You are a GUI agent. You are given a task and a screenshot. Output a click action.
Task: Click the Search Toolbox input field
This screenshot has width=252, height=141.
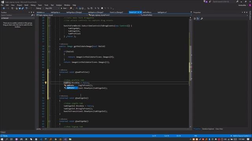pos(16,15)
